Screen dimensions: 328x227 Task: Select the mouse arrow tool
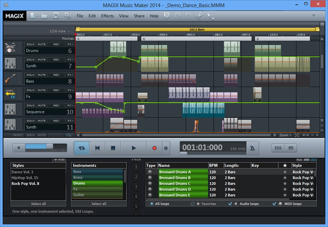[x=208, y=16]
